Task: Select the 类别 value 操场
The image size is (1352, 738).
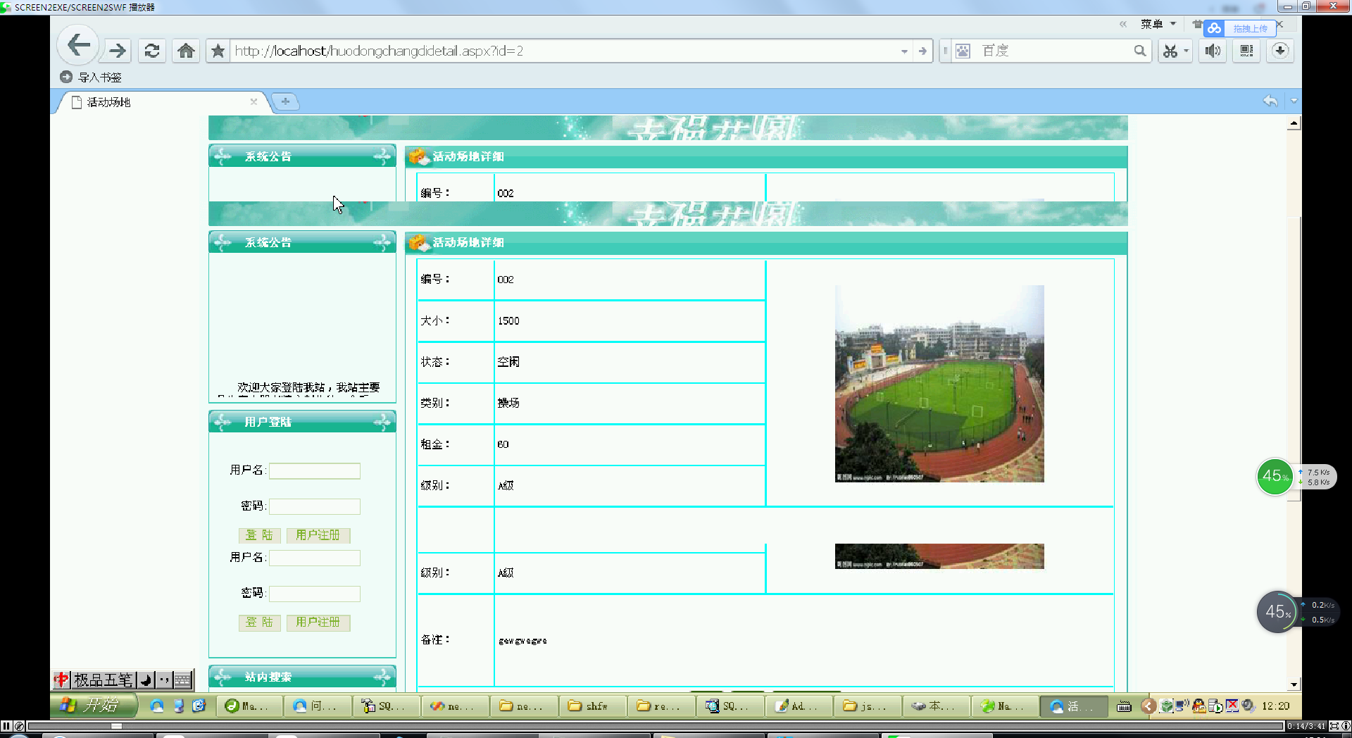Action: coord(508,403)
